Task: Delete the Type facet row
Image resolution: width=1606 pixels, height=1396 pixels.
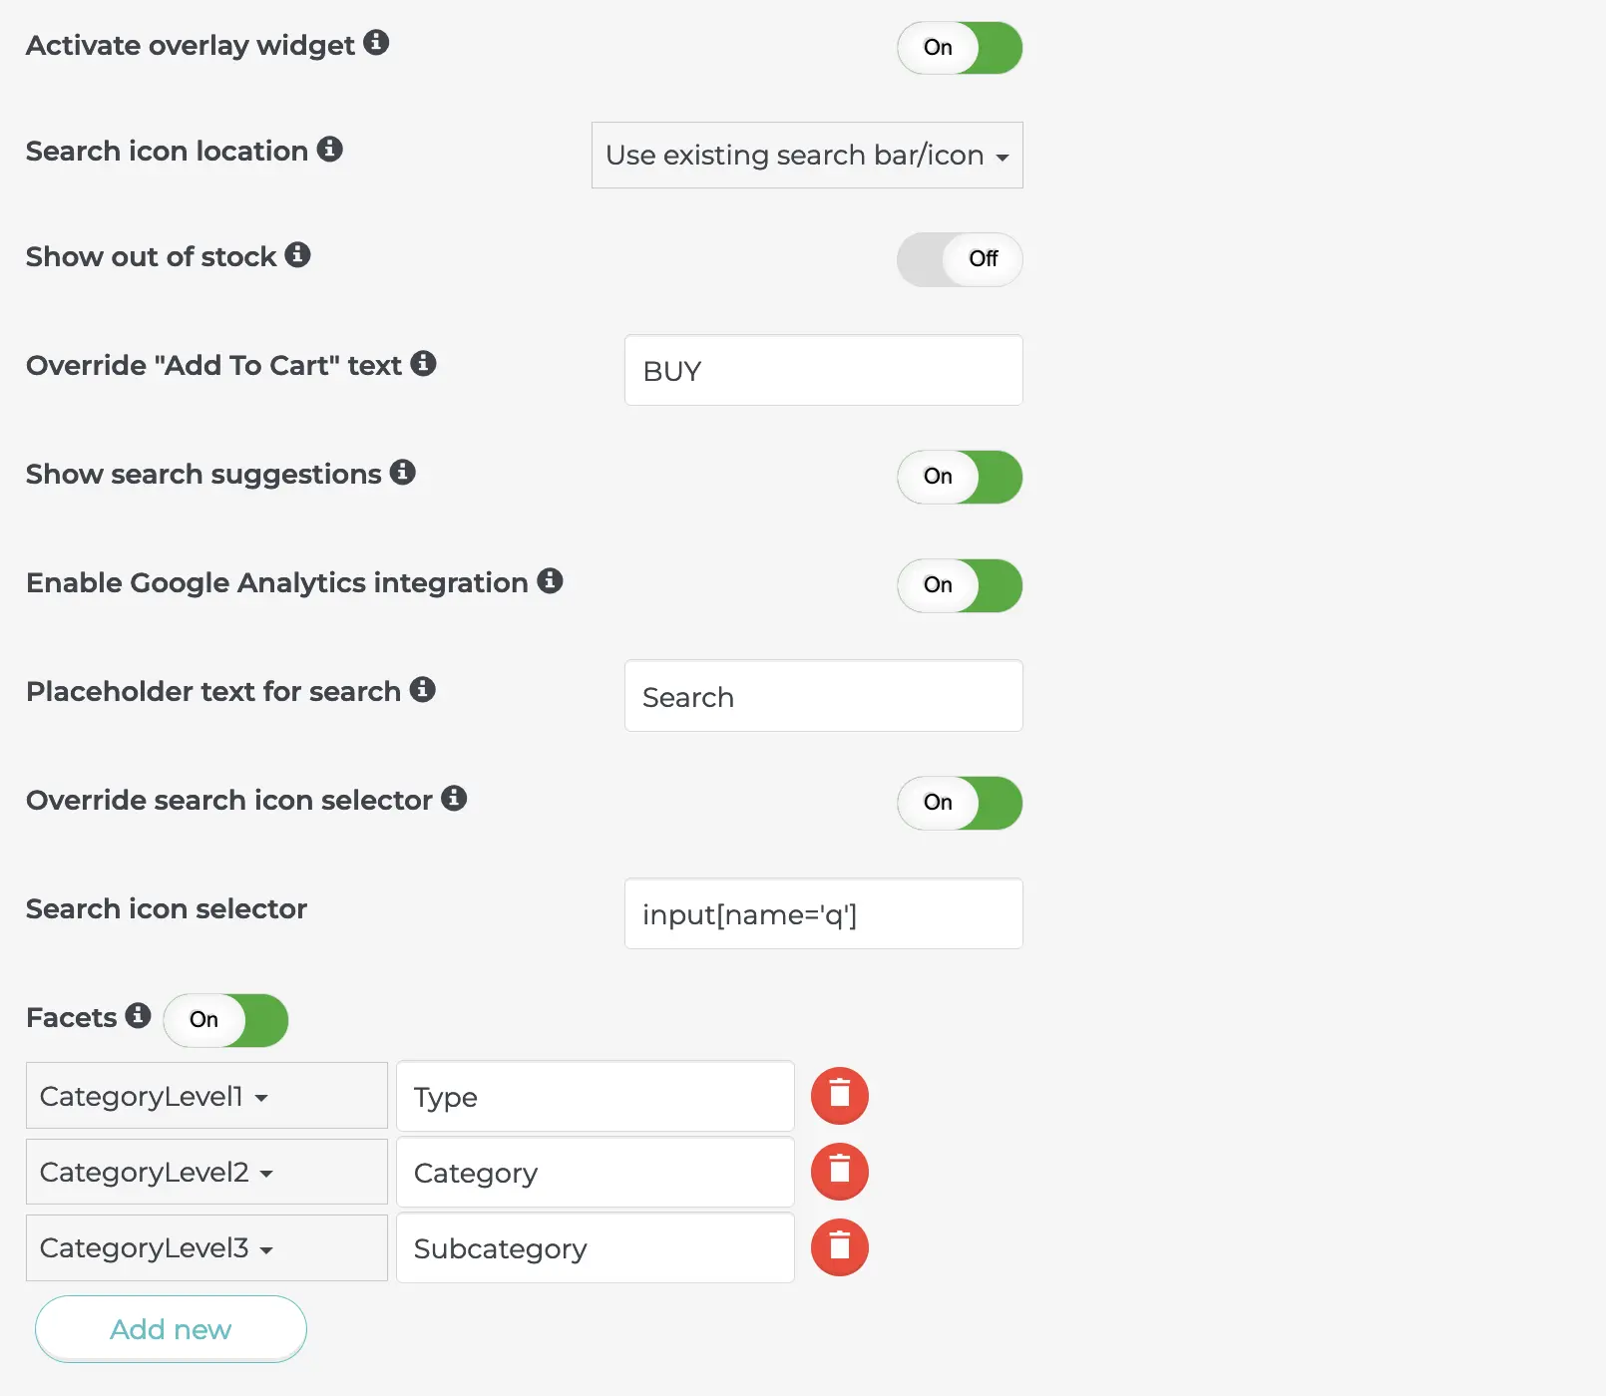Action: 840,1096
